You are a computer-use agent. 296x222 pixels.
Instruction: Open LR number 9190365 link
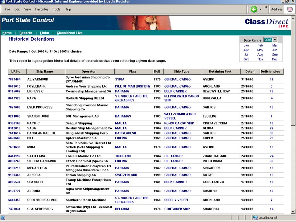pyautogui.click(x=14, y=175)
